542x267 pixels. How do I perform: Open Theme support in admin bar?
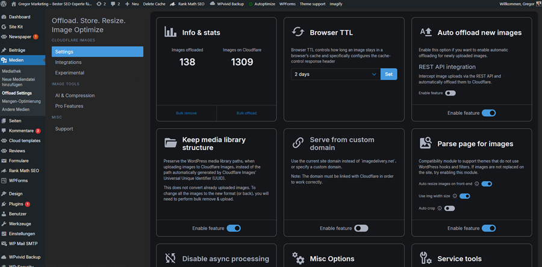click(313, 4)
